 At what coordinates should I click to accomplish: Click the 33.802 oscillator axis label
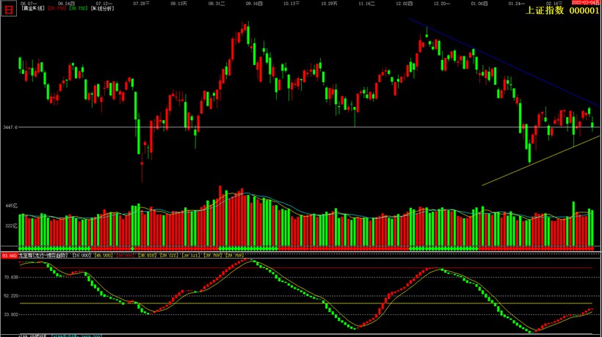coord(12,314)
